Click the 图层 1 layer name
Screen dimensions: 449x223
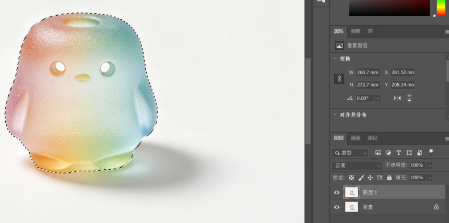[370, 193]
